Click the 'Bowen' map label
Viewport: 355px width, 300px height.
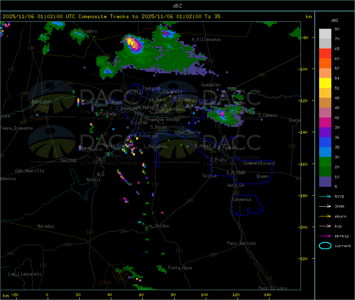pos(263,176)
